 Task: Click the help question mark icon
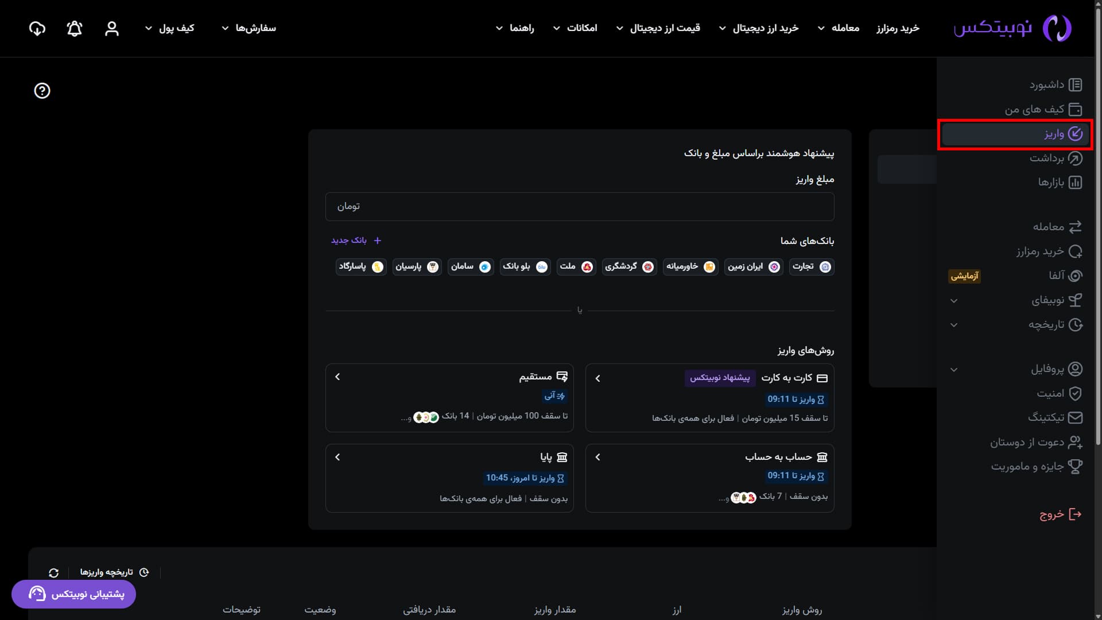point(42,91)
